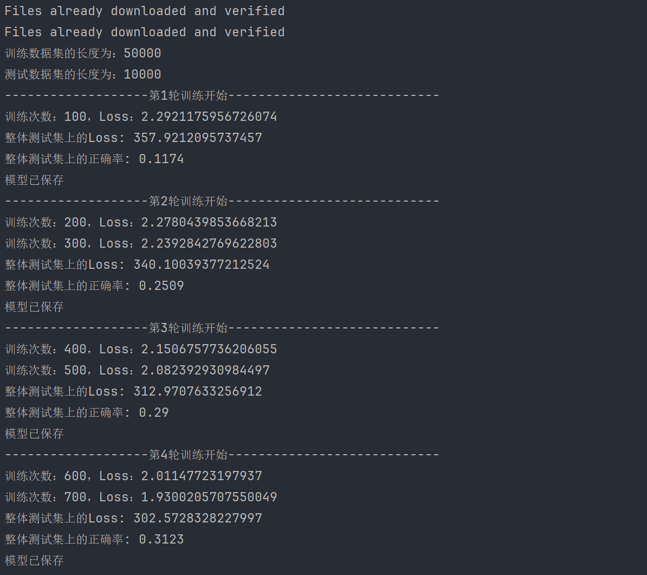Select the 第2轮训练开始 separator line
The height and width of the screenshot is (575, 647).
222,201
